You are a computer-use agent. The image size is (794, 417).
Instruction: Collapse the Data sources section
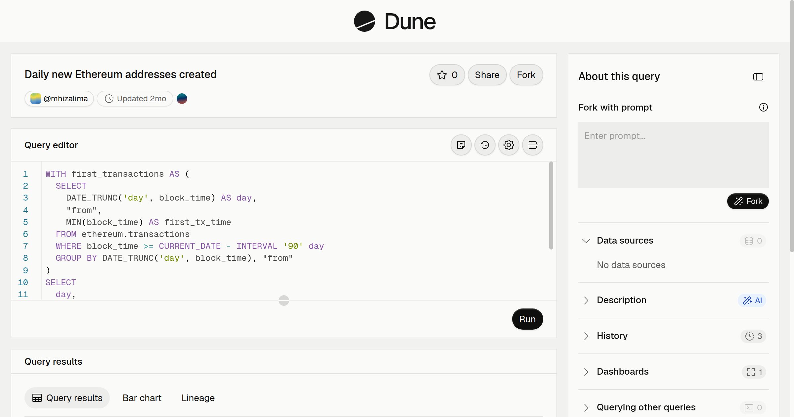click(586, 241)
